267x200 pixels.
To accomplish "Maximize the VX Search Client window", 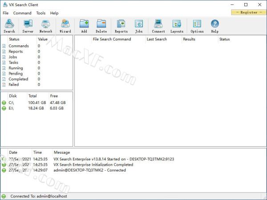I will coord(246,5).
